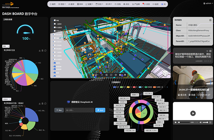The width and height of the screenshot is (214, 140).
Task: Expand the 1月合计 month dropdown
Action: pos(7,99)
